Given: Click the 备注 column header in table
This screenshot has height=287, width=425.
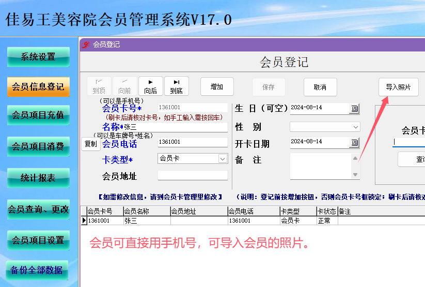Looking at the screenshot, I should 381,211.
